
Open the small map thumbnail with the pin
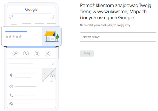(49, 75)
